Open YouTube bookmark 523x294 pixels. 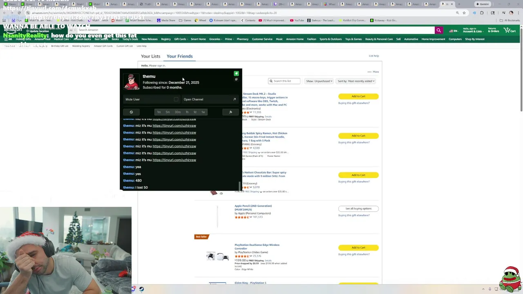[297, 20]
